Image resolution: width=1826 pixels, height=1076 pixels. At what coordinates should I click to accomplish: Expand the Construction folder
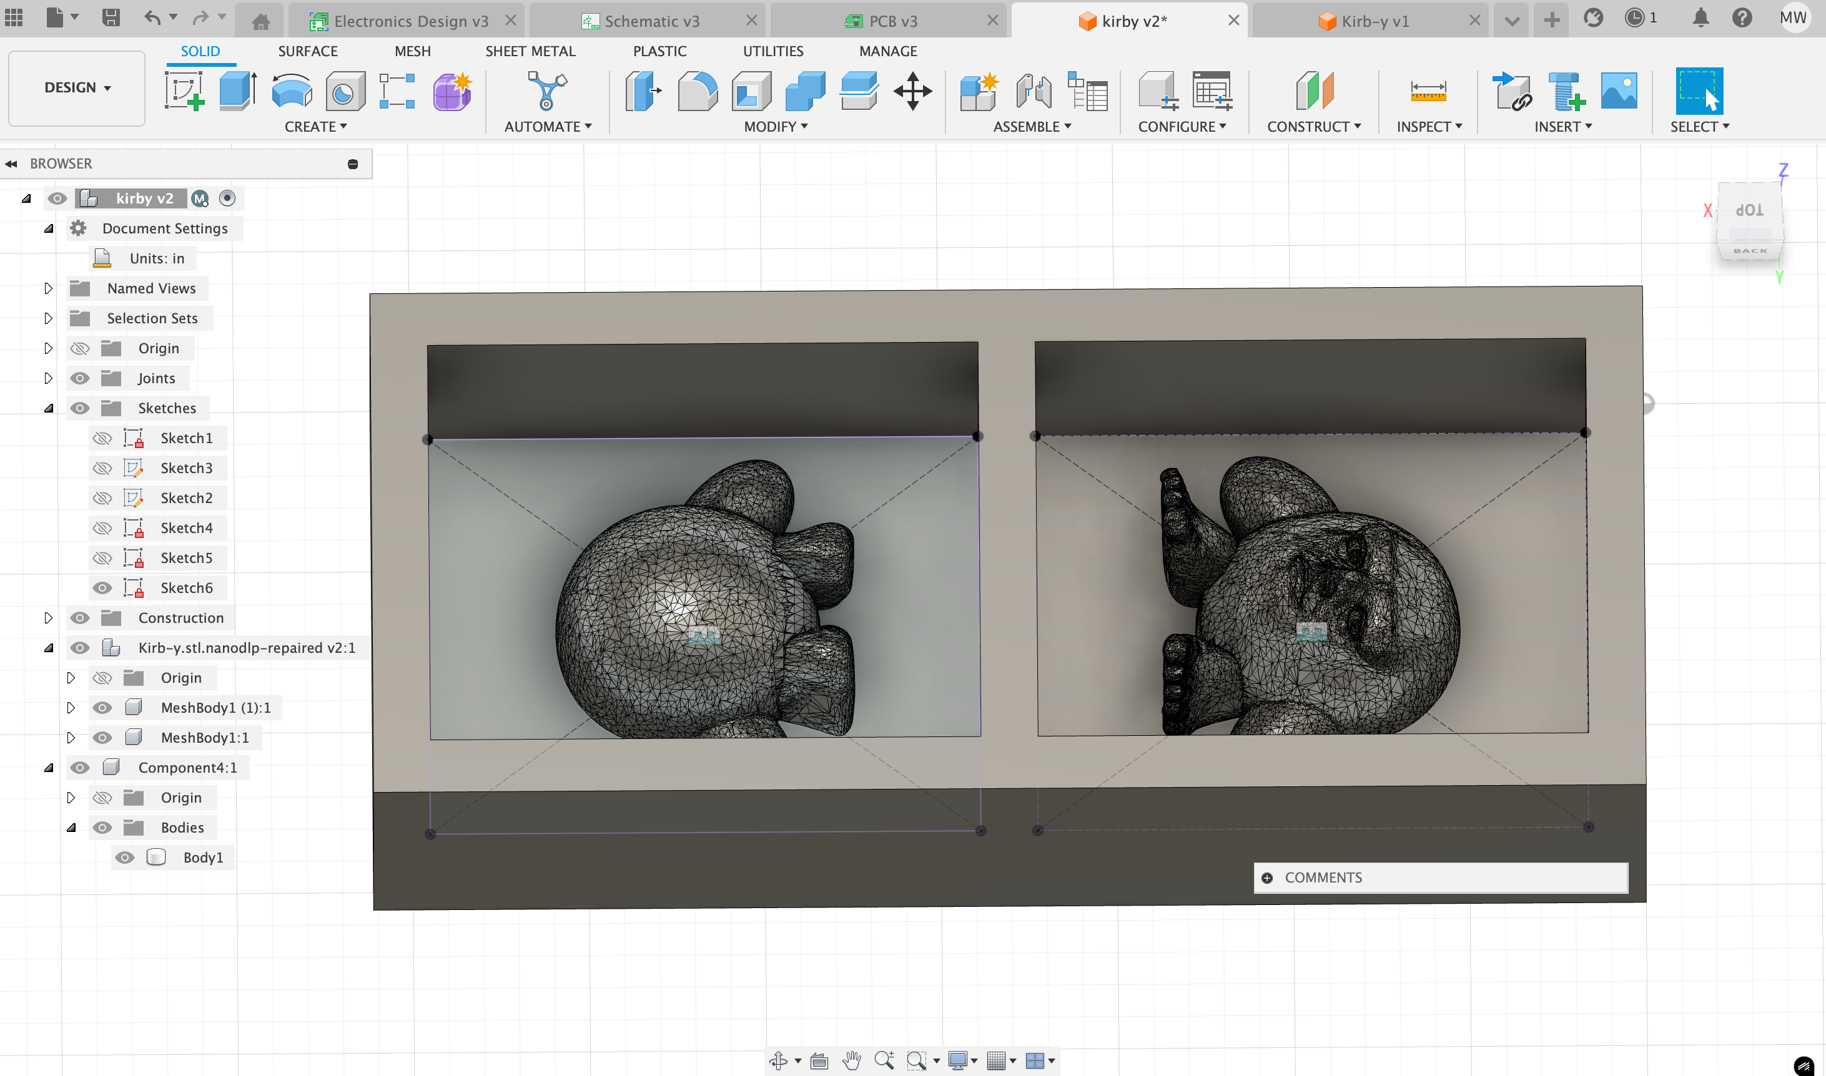[49, 618]
